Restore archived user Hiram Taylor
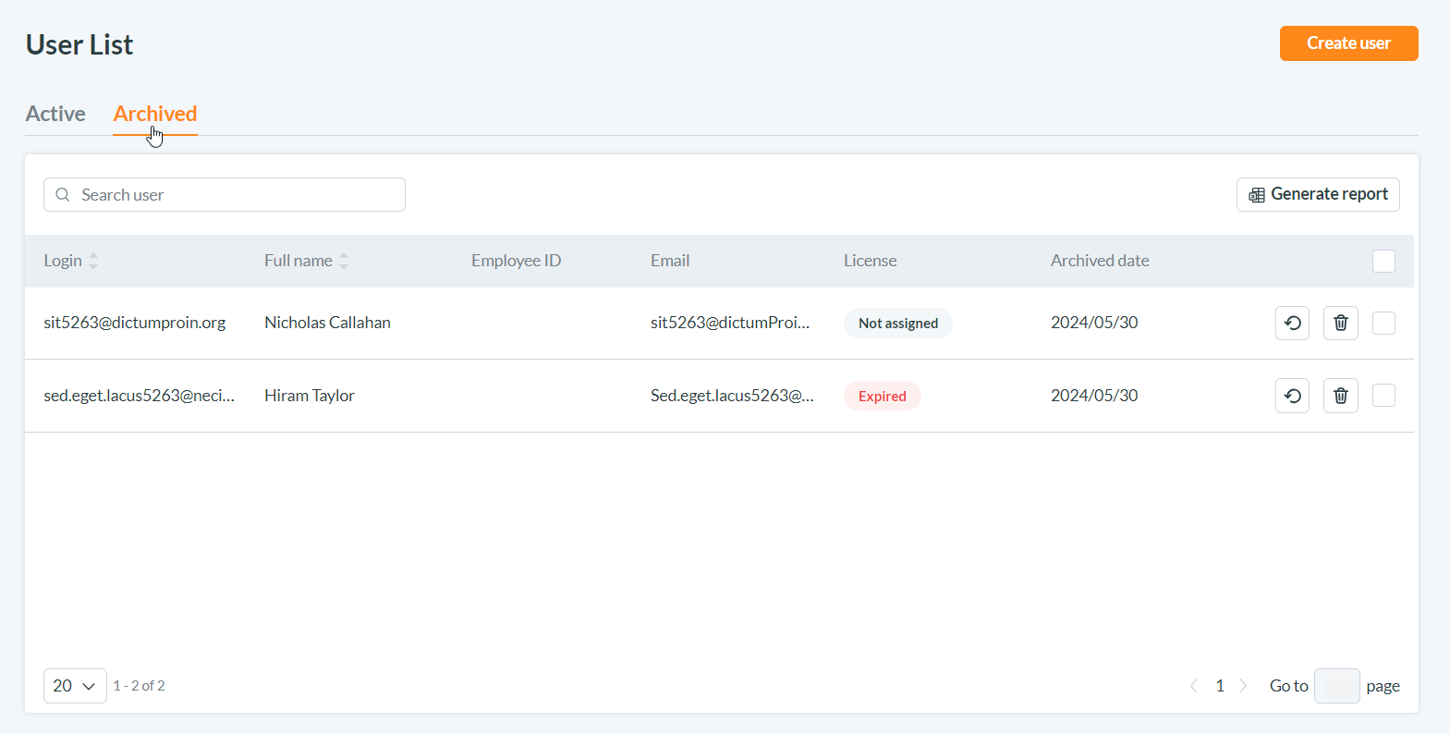1450x734 pixels. [1292, 396]
